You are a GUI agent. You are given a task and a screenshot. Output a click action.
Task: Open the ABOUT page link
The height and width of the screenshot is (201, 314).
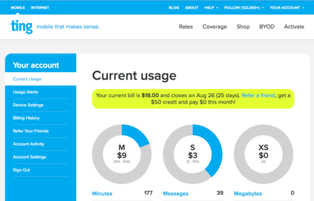[x=192, y=8]
